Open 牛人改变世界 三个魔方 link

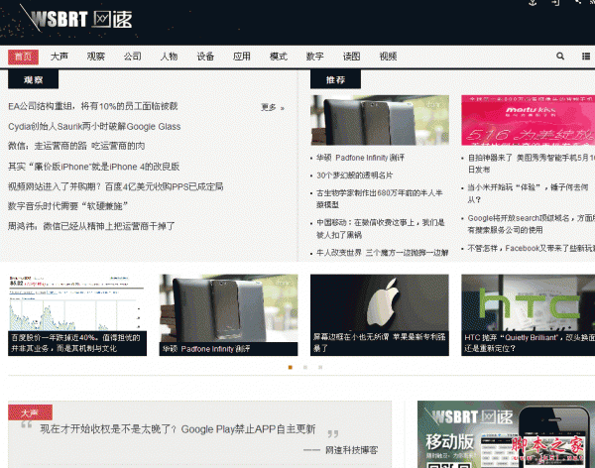383,253
